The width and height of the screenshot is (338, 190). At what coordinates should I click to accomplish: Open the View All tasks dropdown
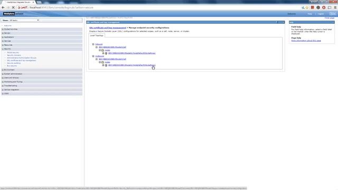24,20
